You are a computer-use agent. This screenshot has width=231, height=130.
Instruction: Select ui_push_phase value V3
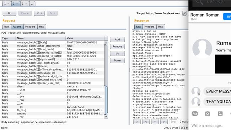pyautogui.click(x=68, y=63)
